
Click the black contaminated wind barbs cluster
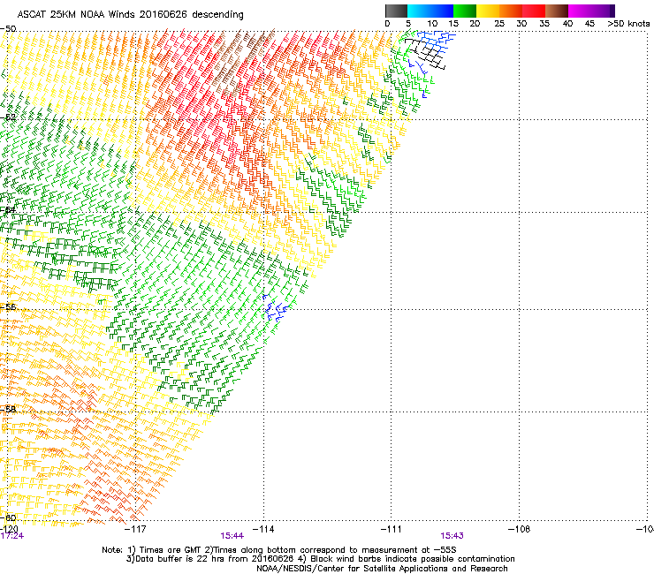click(425, 53)
